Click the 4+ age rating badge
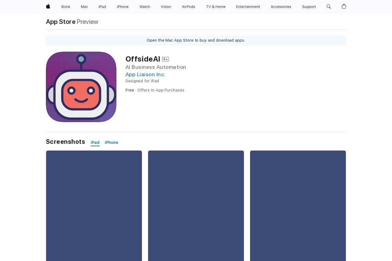 166,59
